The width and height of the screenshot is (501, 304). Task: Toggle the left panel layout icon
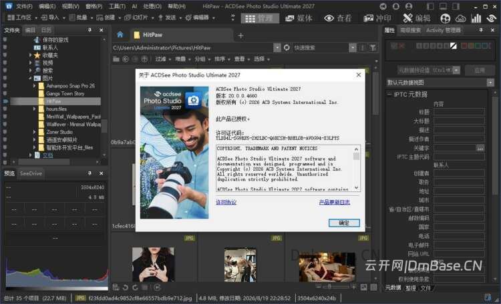point(430,7)
